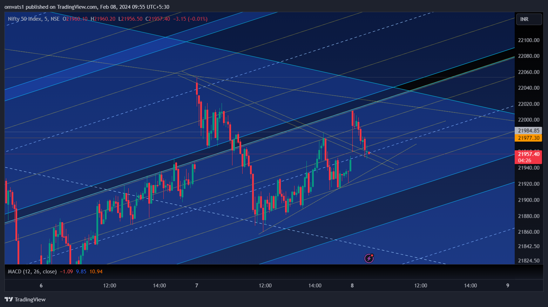548x307 pixels.
Task: Click date label 6 on time axis
Action: (41, 286)
